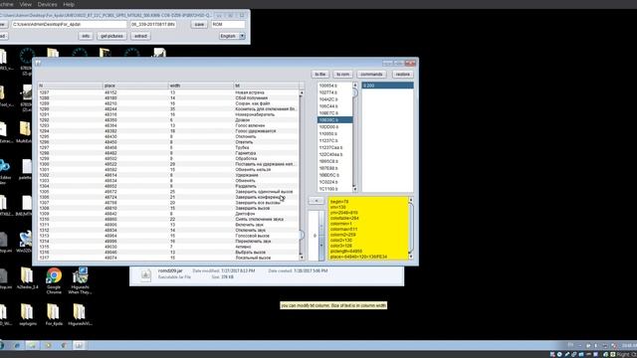Screen dimensions: 637x358
Task: Select table row "Сбой получения"
Action: [x=168, y=98]
